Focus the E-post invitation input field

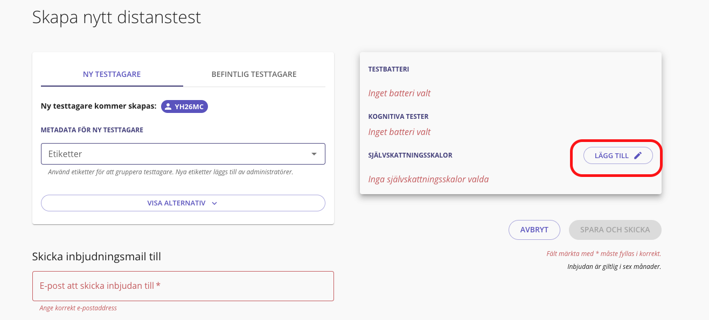tap(183, 286)
